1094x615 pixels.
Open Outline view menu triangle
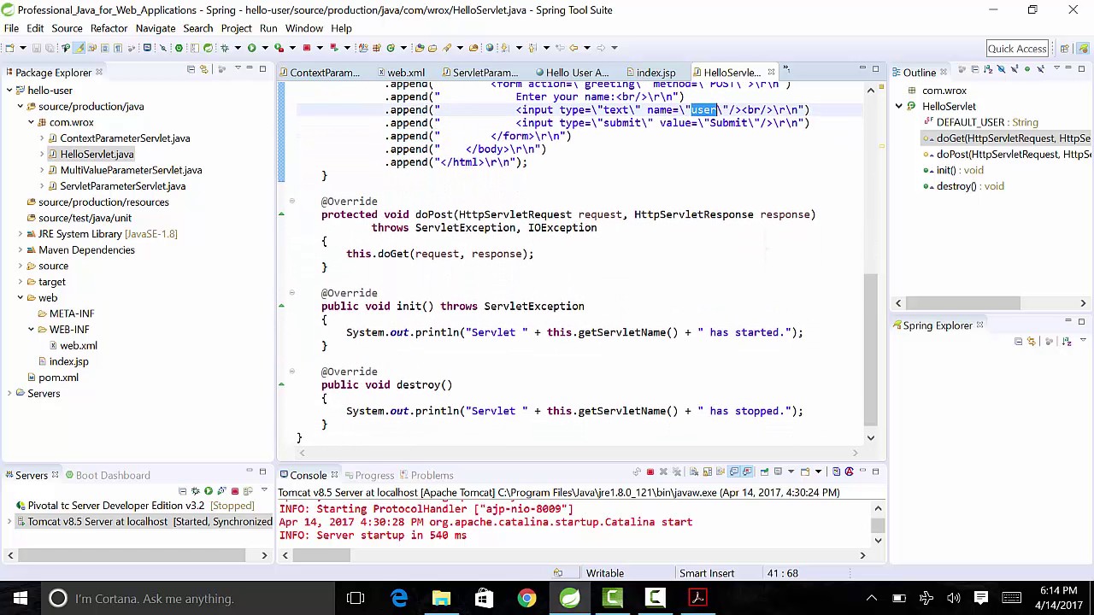(1056, 67)
